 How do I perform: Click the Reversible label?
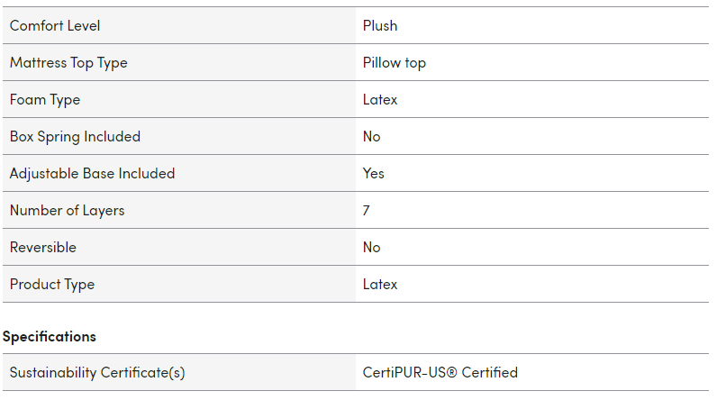(42, 247)
